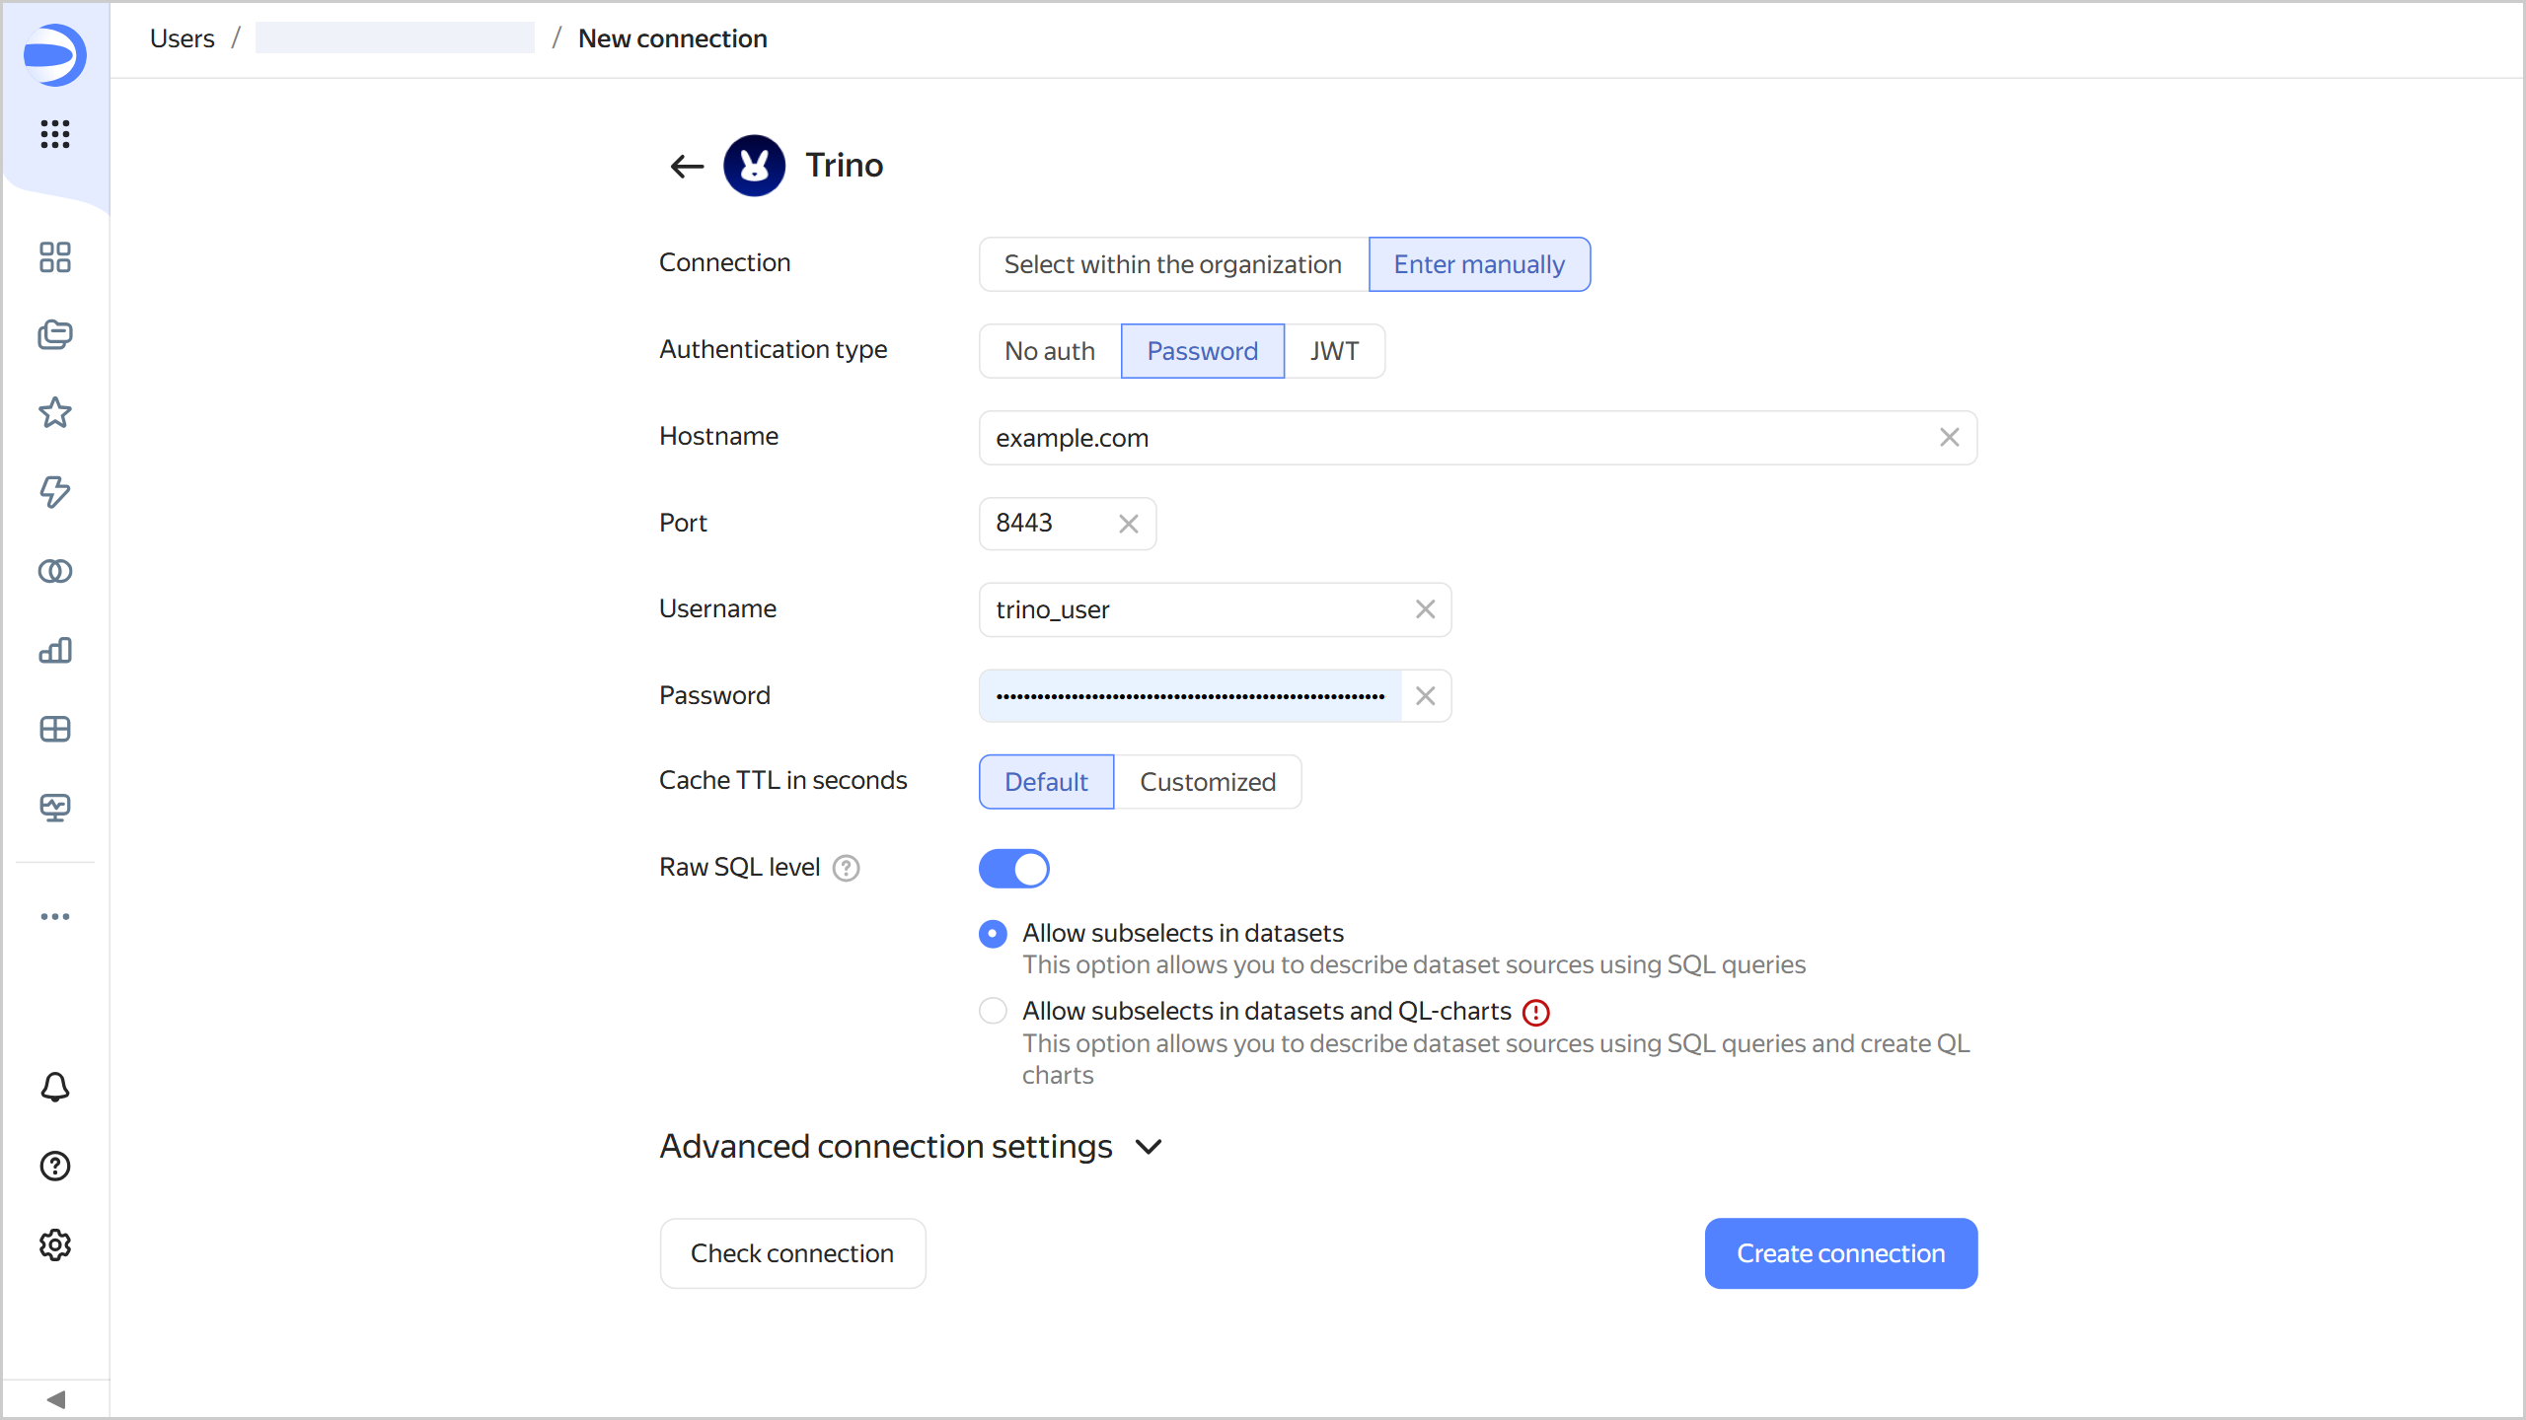Screen dimensions: 2526x1420
Task: Open the more options ellipsis in sidebar
Action: (55, 916)
